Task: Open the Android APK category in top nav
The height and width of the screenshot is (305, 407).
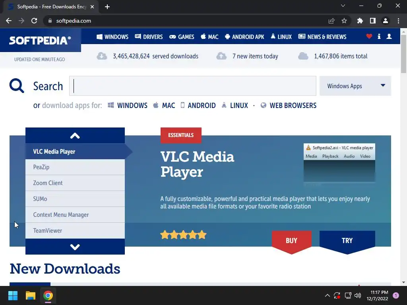Action: click(244, 37)
